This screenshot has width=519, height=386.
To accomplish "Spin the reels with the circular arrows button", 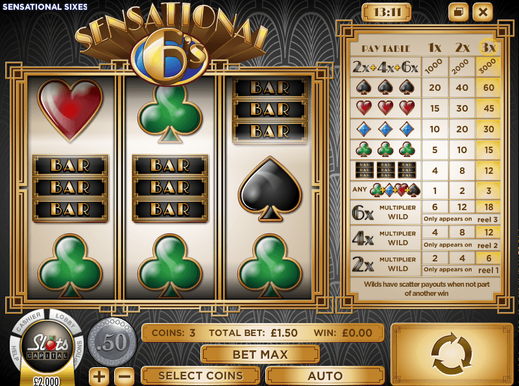I will point(452,354).
